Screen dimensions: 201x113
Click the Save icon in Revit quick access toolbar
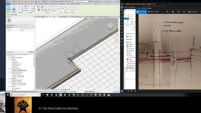pos(14,2)
